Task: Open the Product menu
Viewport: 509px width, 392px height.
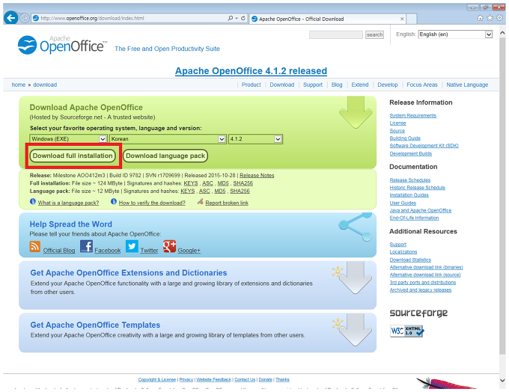Action: tap(251, 85)
